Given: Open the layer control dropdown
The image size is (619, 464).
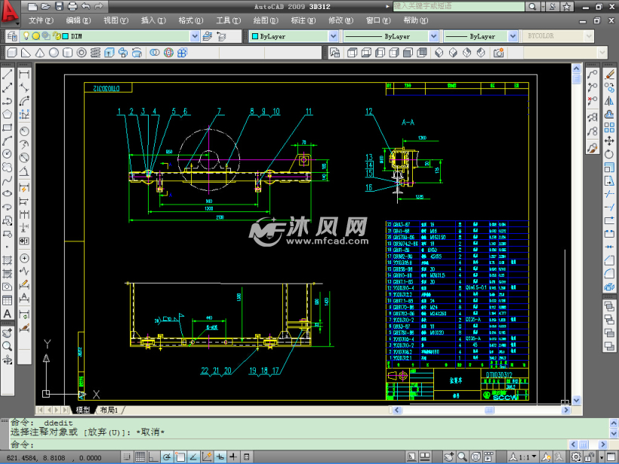Looking at the screenshot, I should (x=195, y=35).
